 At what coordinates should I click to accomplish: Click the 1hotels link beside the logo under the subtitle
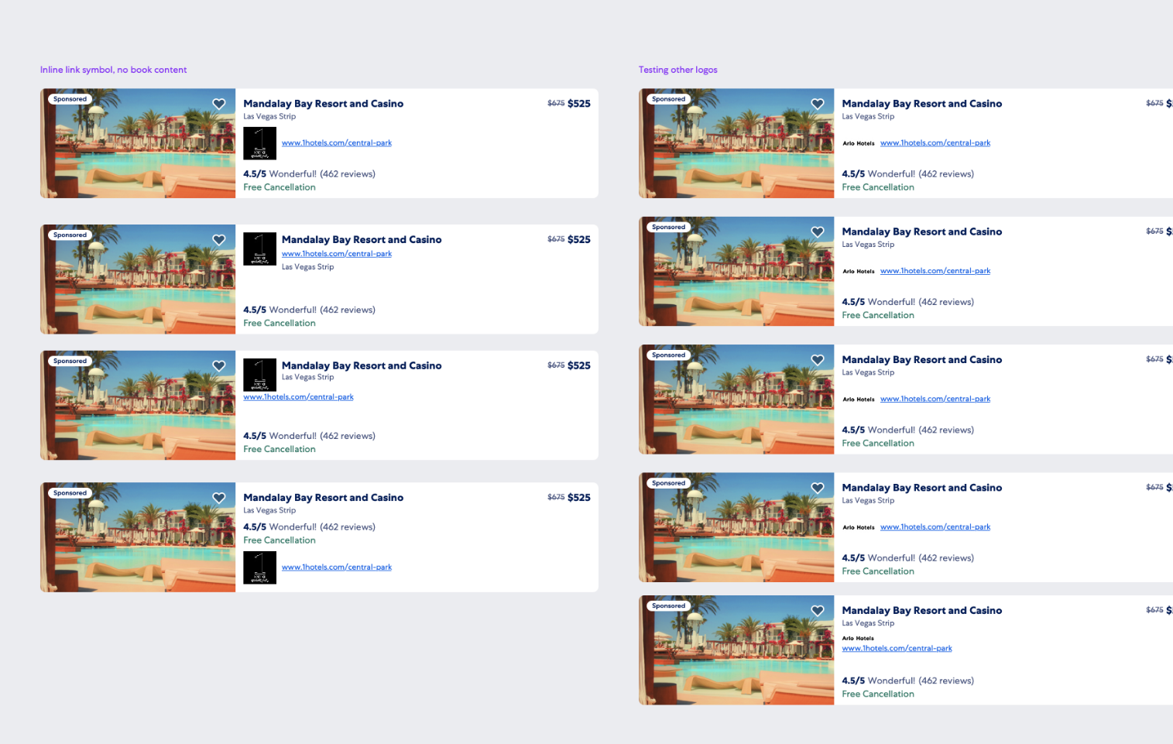pyautogui.click(x=337, y=143)
